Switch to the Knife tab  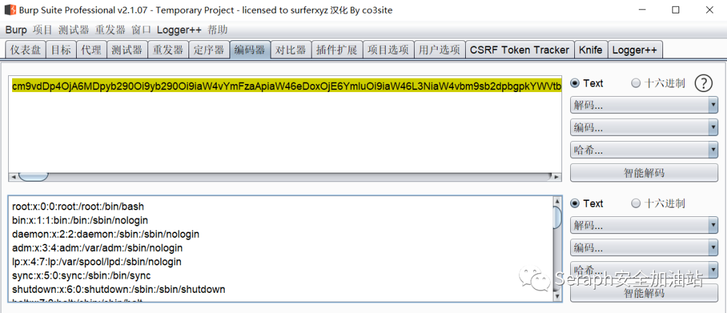pyautogui.click(x=591, y=50)
